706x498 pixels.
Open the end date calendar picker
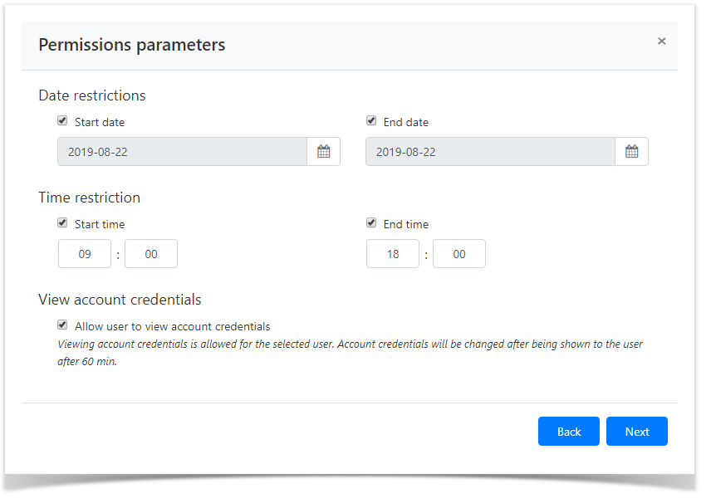(x=631, y=151)
